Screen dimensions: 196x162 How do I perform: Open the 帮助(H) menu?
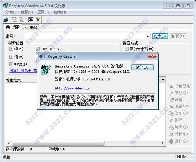click(60, 12)
